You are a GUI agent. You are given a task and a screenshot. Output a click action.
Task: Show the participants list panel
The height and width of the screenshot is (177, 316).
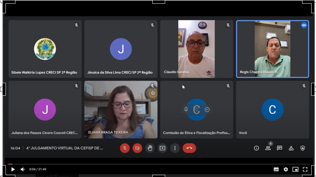click(268, 148)
